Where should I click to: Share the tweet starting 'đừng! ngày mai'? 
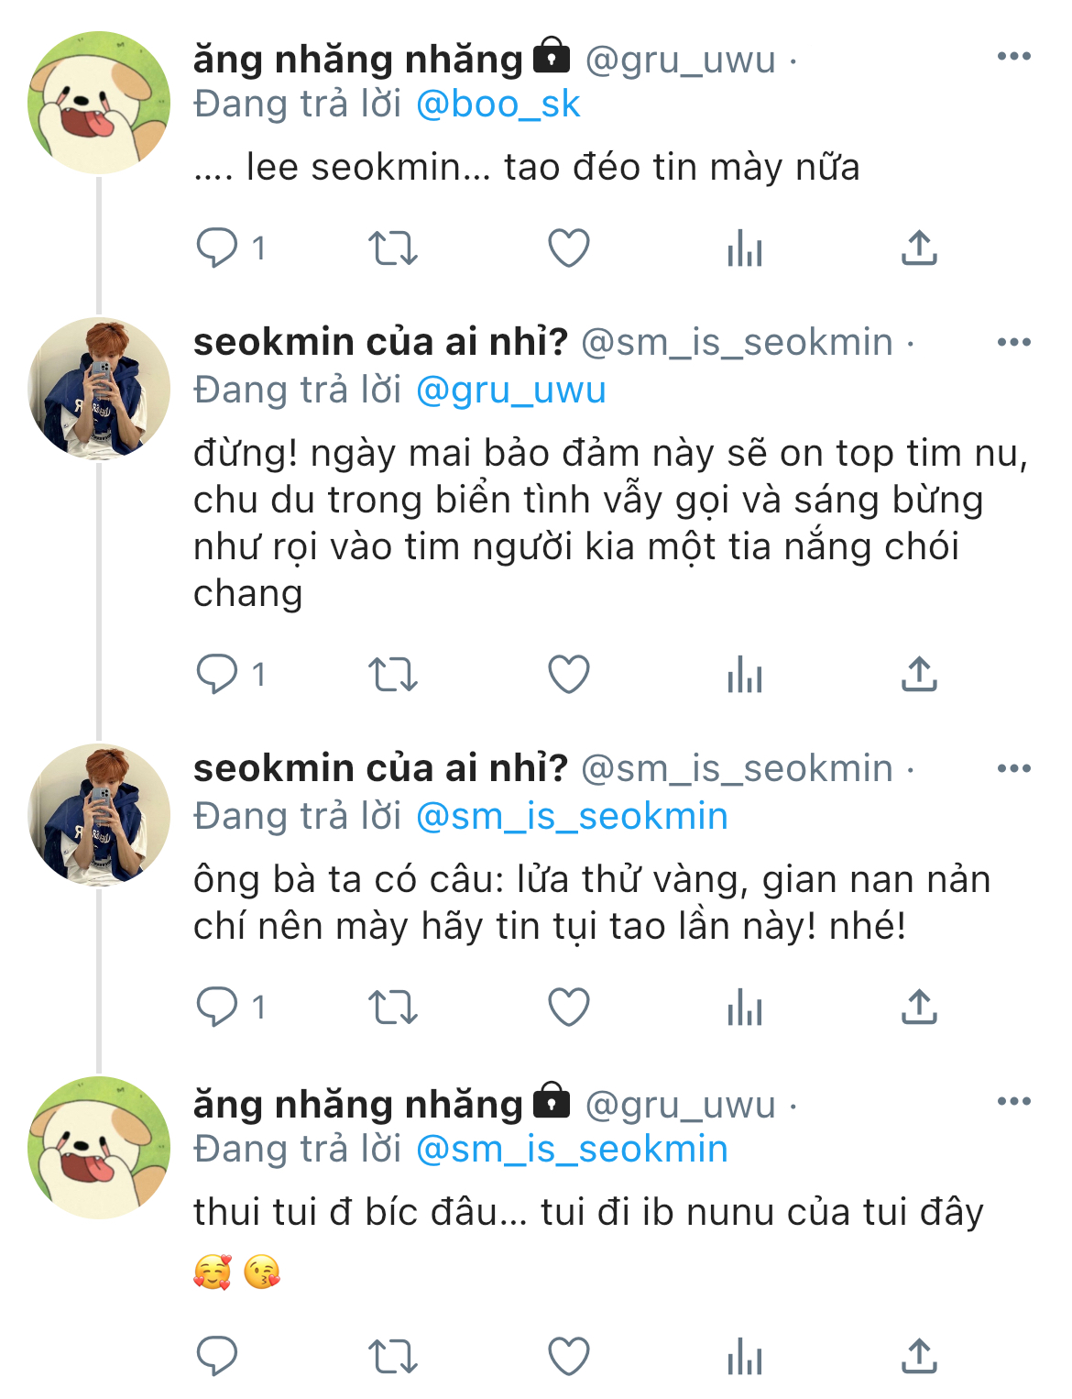[x=919, y=675]
